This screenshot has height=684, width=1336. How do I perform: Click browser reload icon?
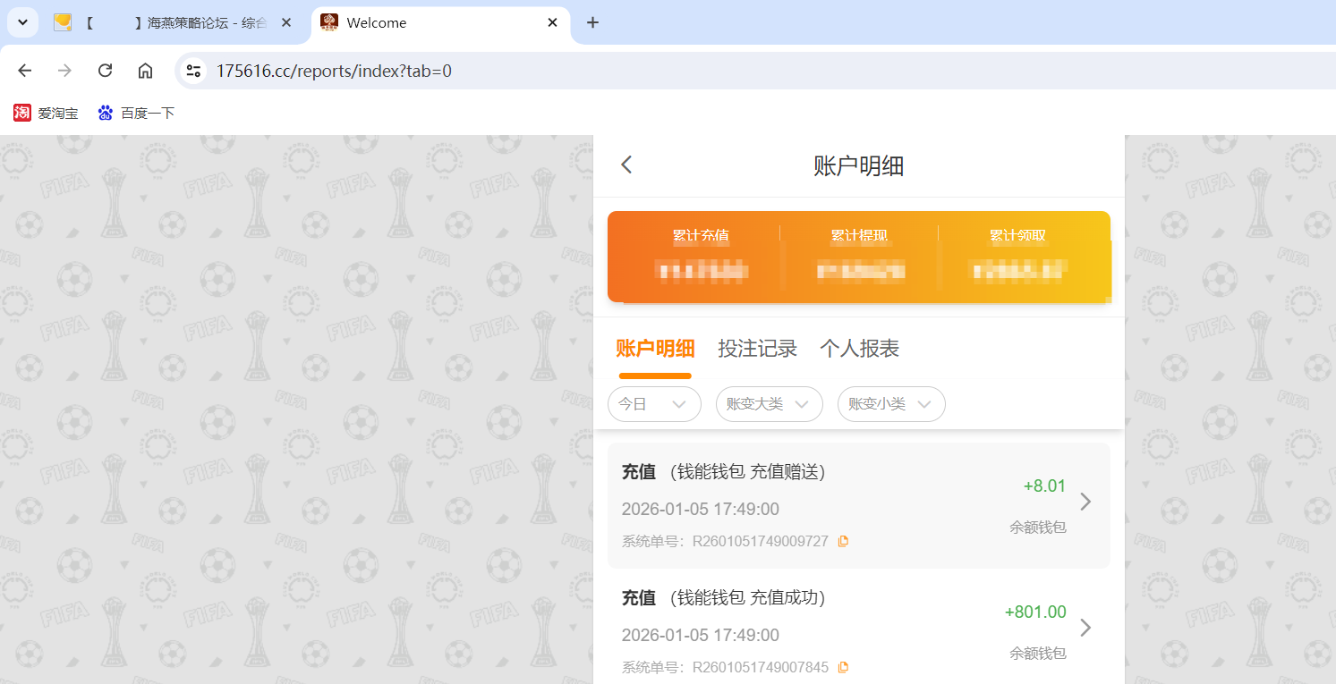pyautogui.click(x=105, y=70)
